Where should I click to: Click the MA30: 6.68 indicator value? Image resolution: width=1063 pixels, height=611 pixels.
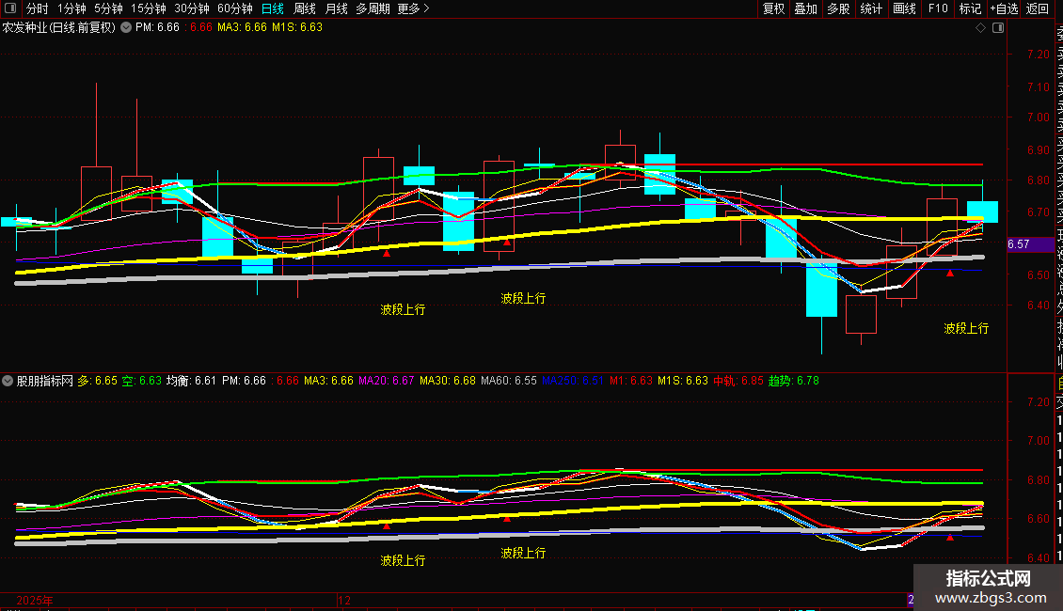click(448, 381)
